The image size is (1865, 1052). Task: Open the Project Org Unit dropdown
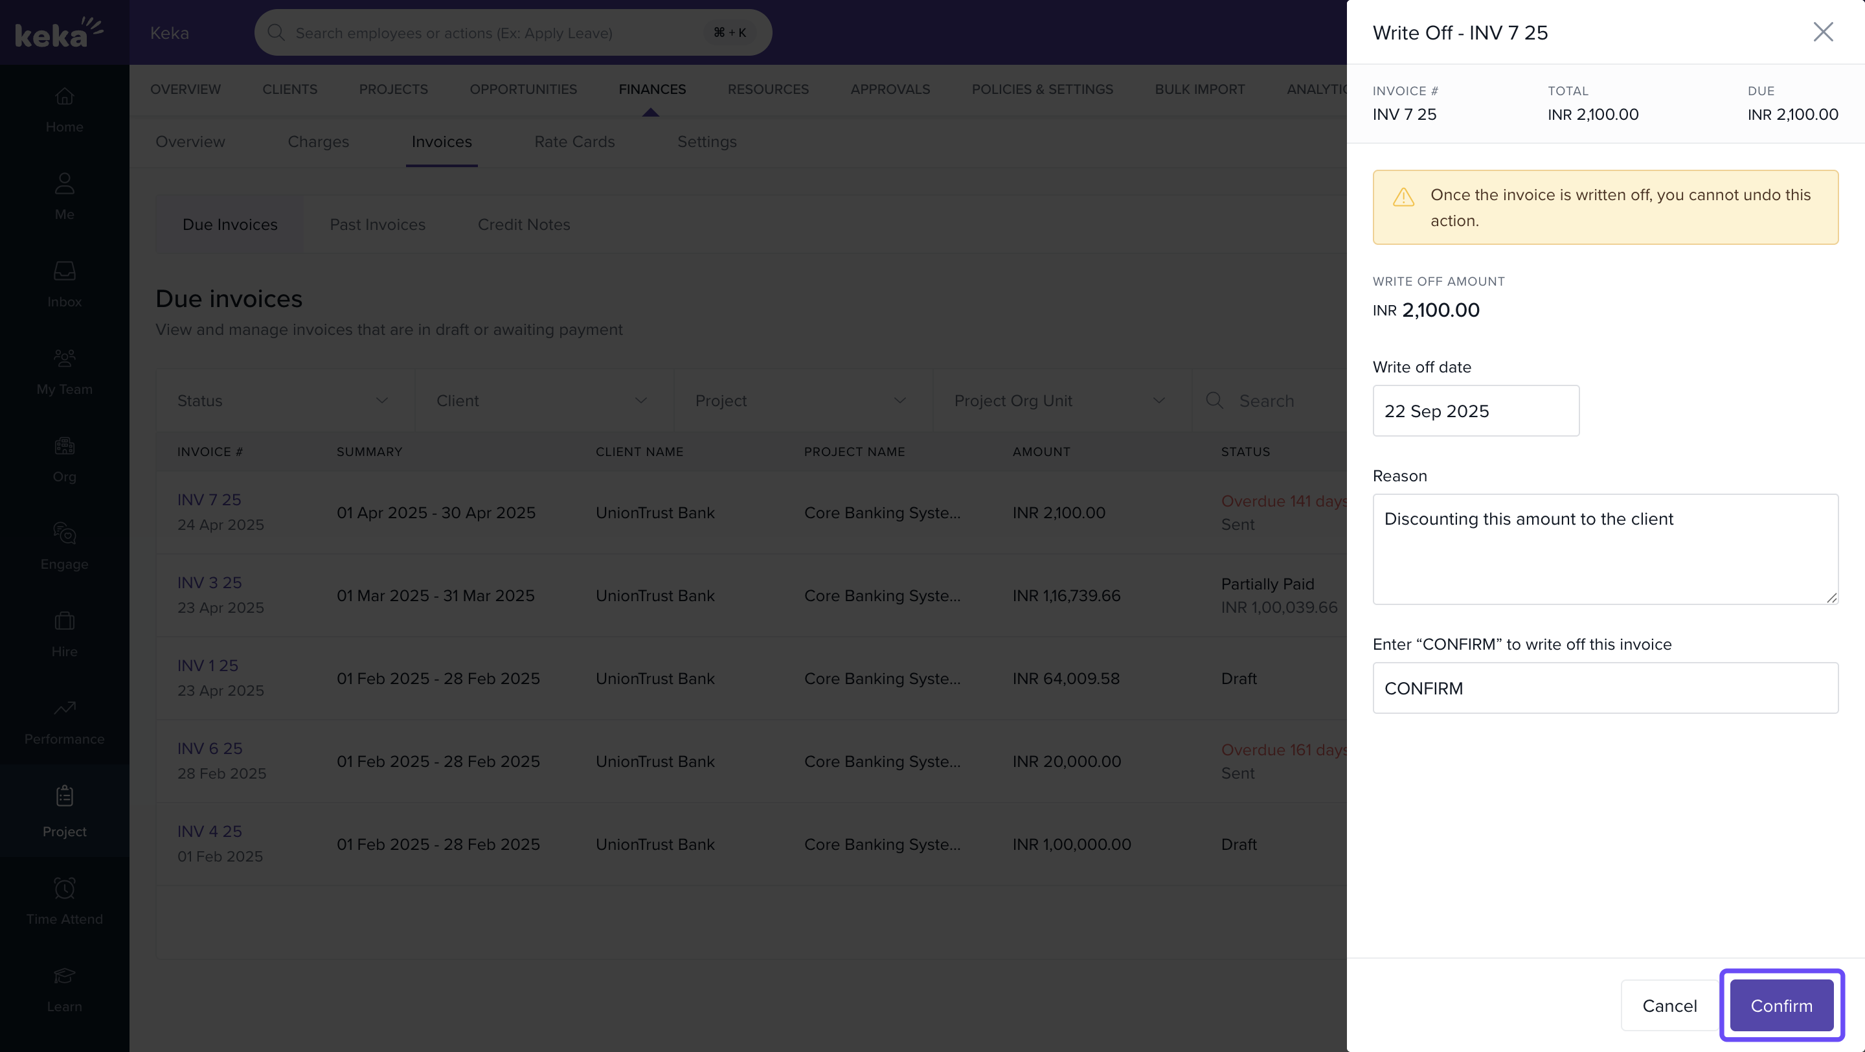1061,400
